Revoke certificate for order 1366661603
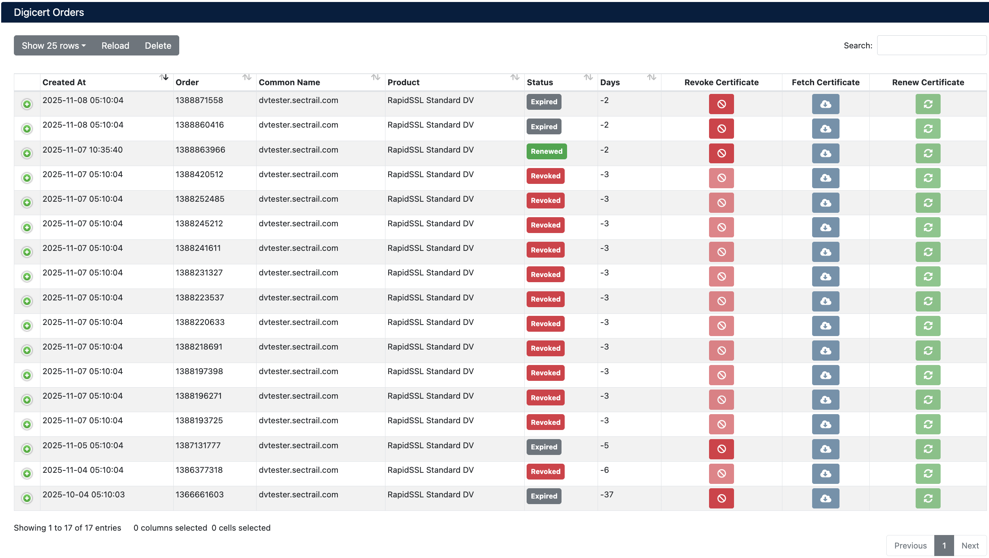This screenshot has height=558, width=989. (721, 498)
